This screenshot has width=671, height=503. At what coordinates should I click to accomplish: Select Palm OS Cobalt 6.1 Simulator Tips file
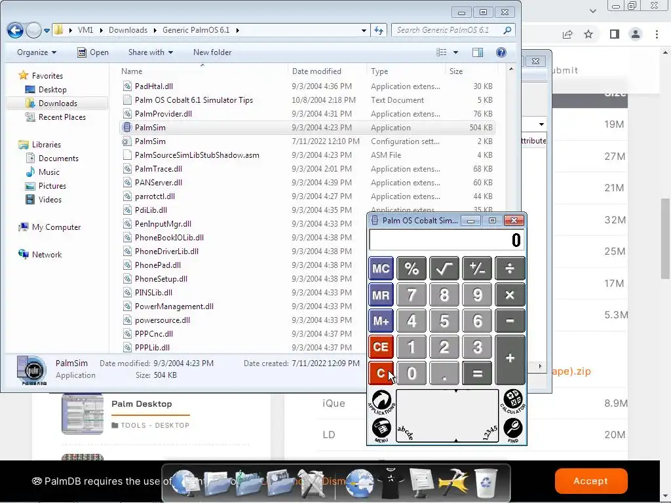click(x=307, y=100)
